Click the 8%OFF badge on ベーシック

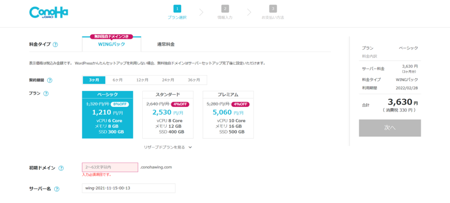coord(120,104)
